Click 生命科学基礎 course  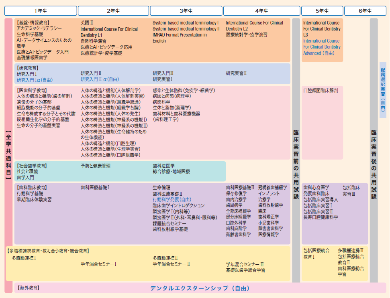[30, 34]
